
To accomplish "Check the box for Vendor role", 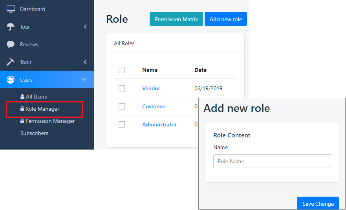I will coord(122,88).
